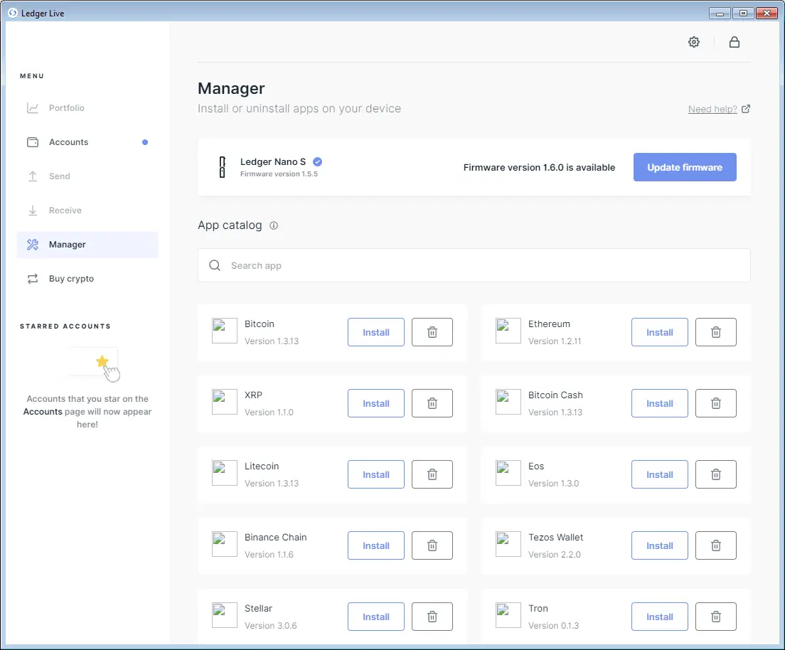Viewport: 785px width, 650px height.
Task: Uninstall Binance Chain using its trash icon
Action: click(432, 545)
